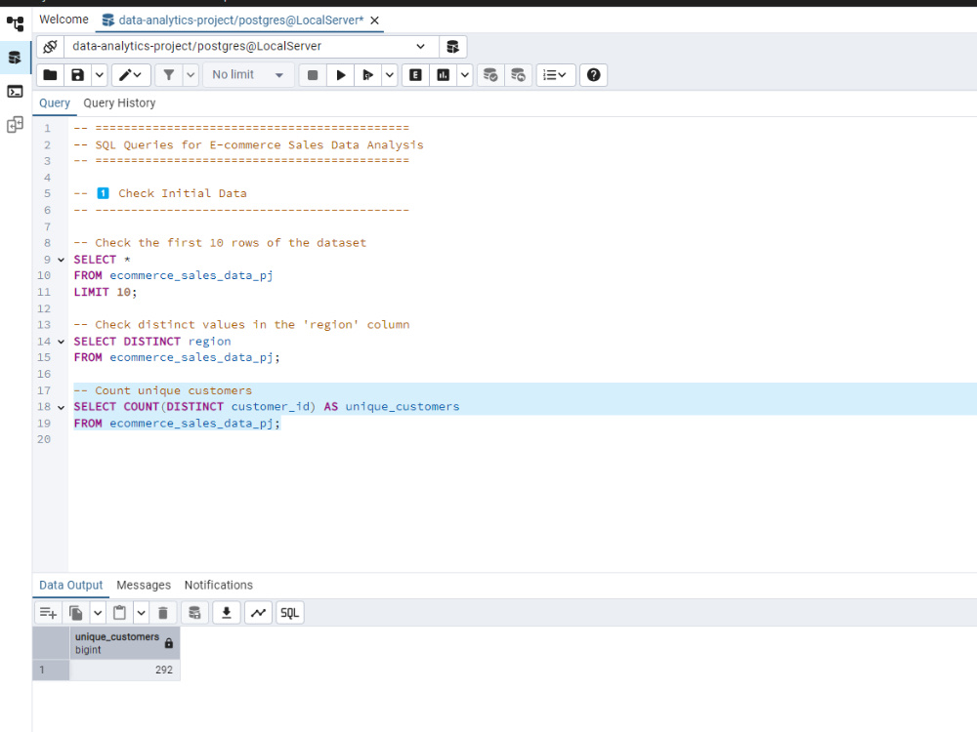Close the data-analytics-project query tab
Viewport: 977px width, 732px height.
pos(374,20)
